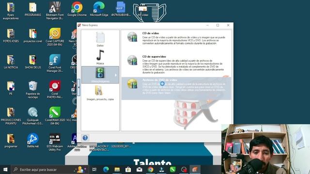This screenshot has height=174, width=310.
Task: Open the SHOW DE LIS folder
Action: [x=33, y=62]
